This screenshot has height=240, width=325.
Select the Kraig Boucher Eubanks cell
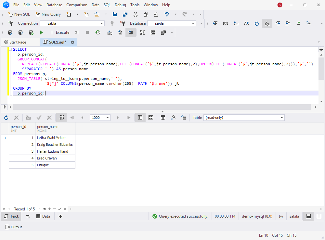click(x=55, y=145)
